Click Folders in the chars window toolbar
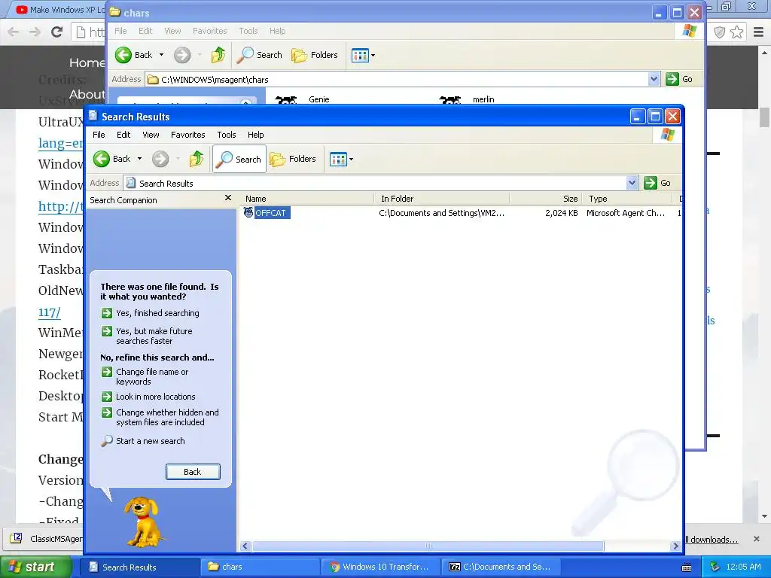Screen dimensions: 771x578 (315, 55)
